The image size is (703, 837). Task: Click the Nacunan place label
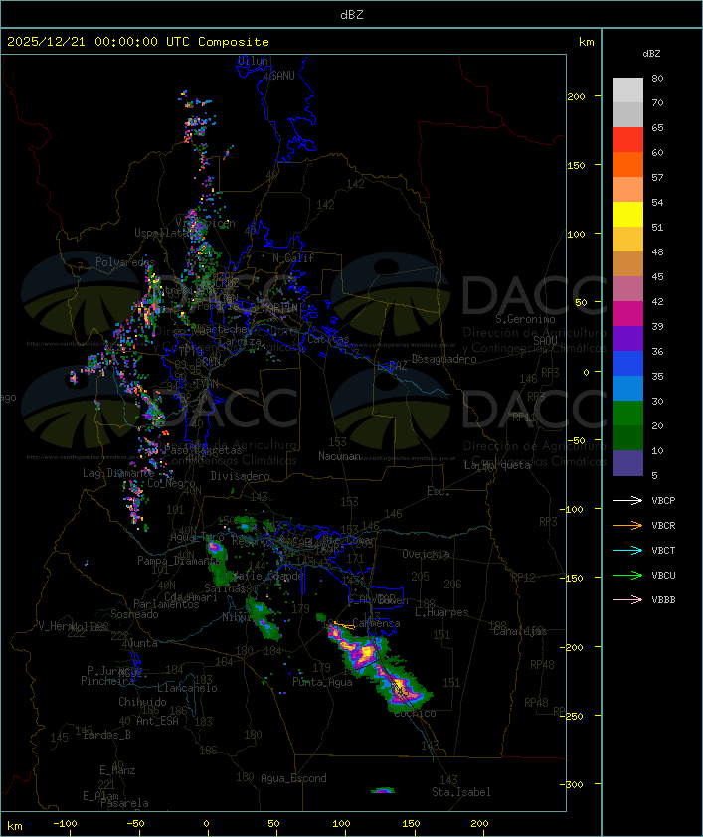(339, 456)
